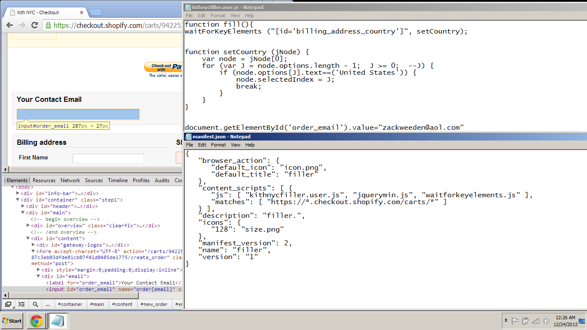Switch to the DevTools Elements tab
This screenshot has height=330, width=587.
[x=17, y=180]
